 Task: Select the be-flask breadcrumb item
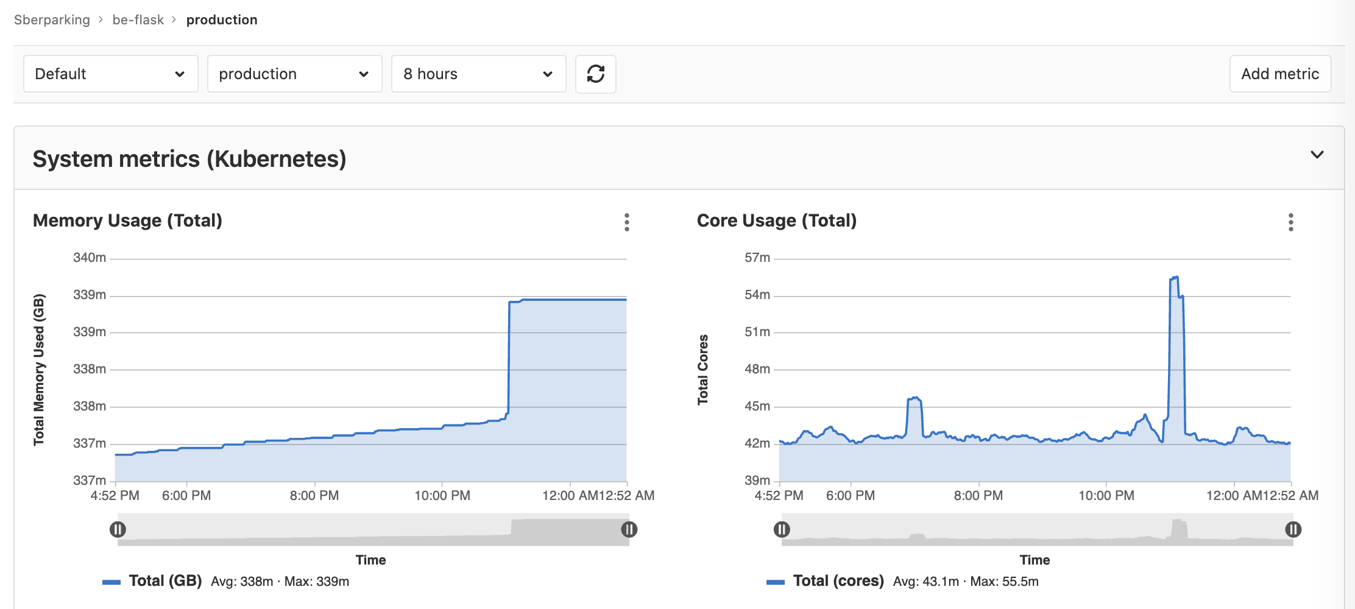click(x=137, y=19)
